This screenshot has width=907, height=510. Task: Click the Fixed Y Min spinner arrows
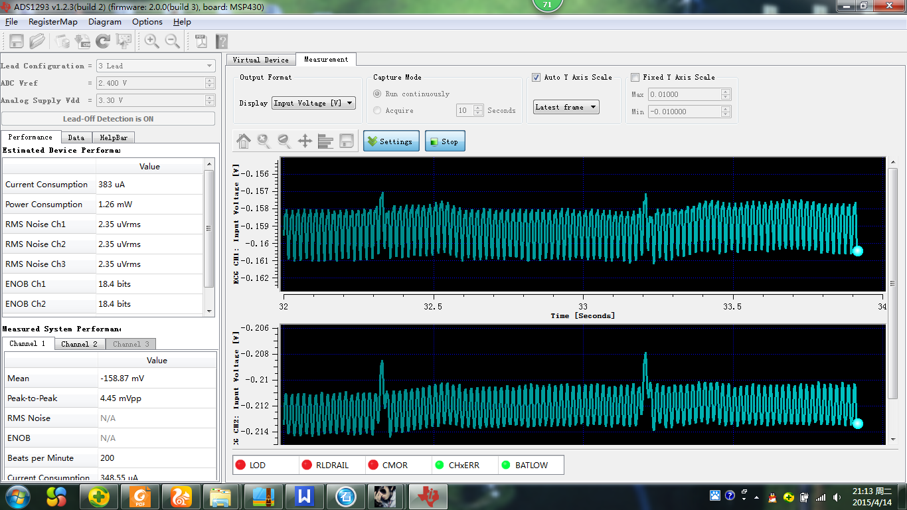[x=726, y=112]
